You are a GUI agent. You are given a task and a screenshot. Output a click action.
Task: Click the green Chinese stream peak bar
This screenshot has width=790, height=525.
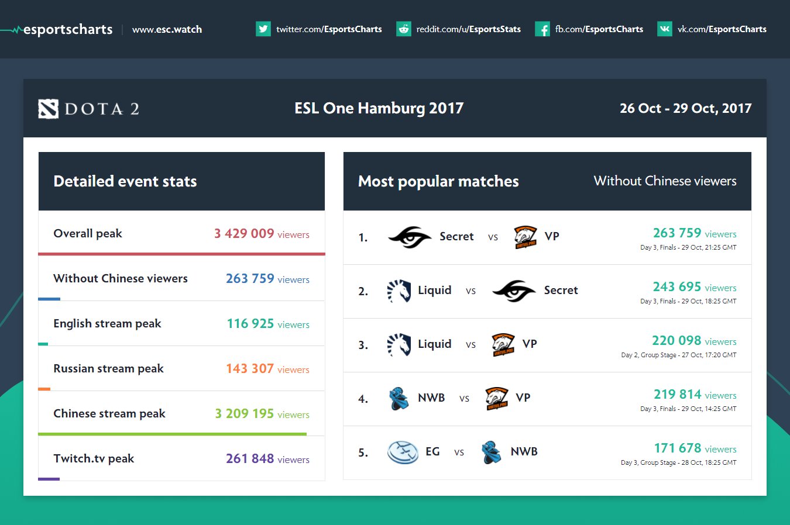tap(172, 434)
